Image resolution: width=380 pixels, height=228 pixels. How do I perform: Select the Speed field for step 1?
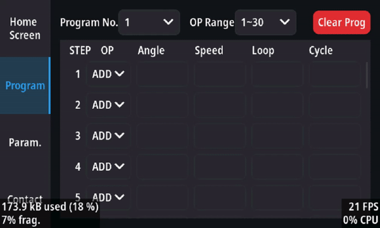(220, 74)
